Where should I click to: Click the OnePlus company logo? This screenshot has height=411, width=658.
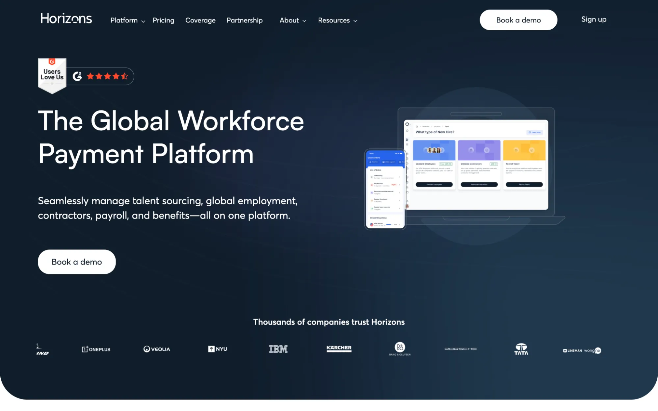(x=96, y=349)
